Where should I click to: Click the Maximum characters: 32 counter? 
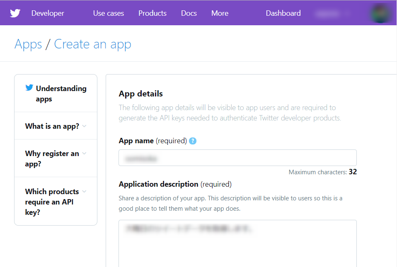click(x=322, y=172)
